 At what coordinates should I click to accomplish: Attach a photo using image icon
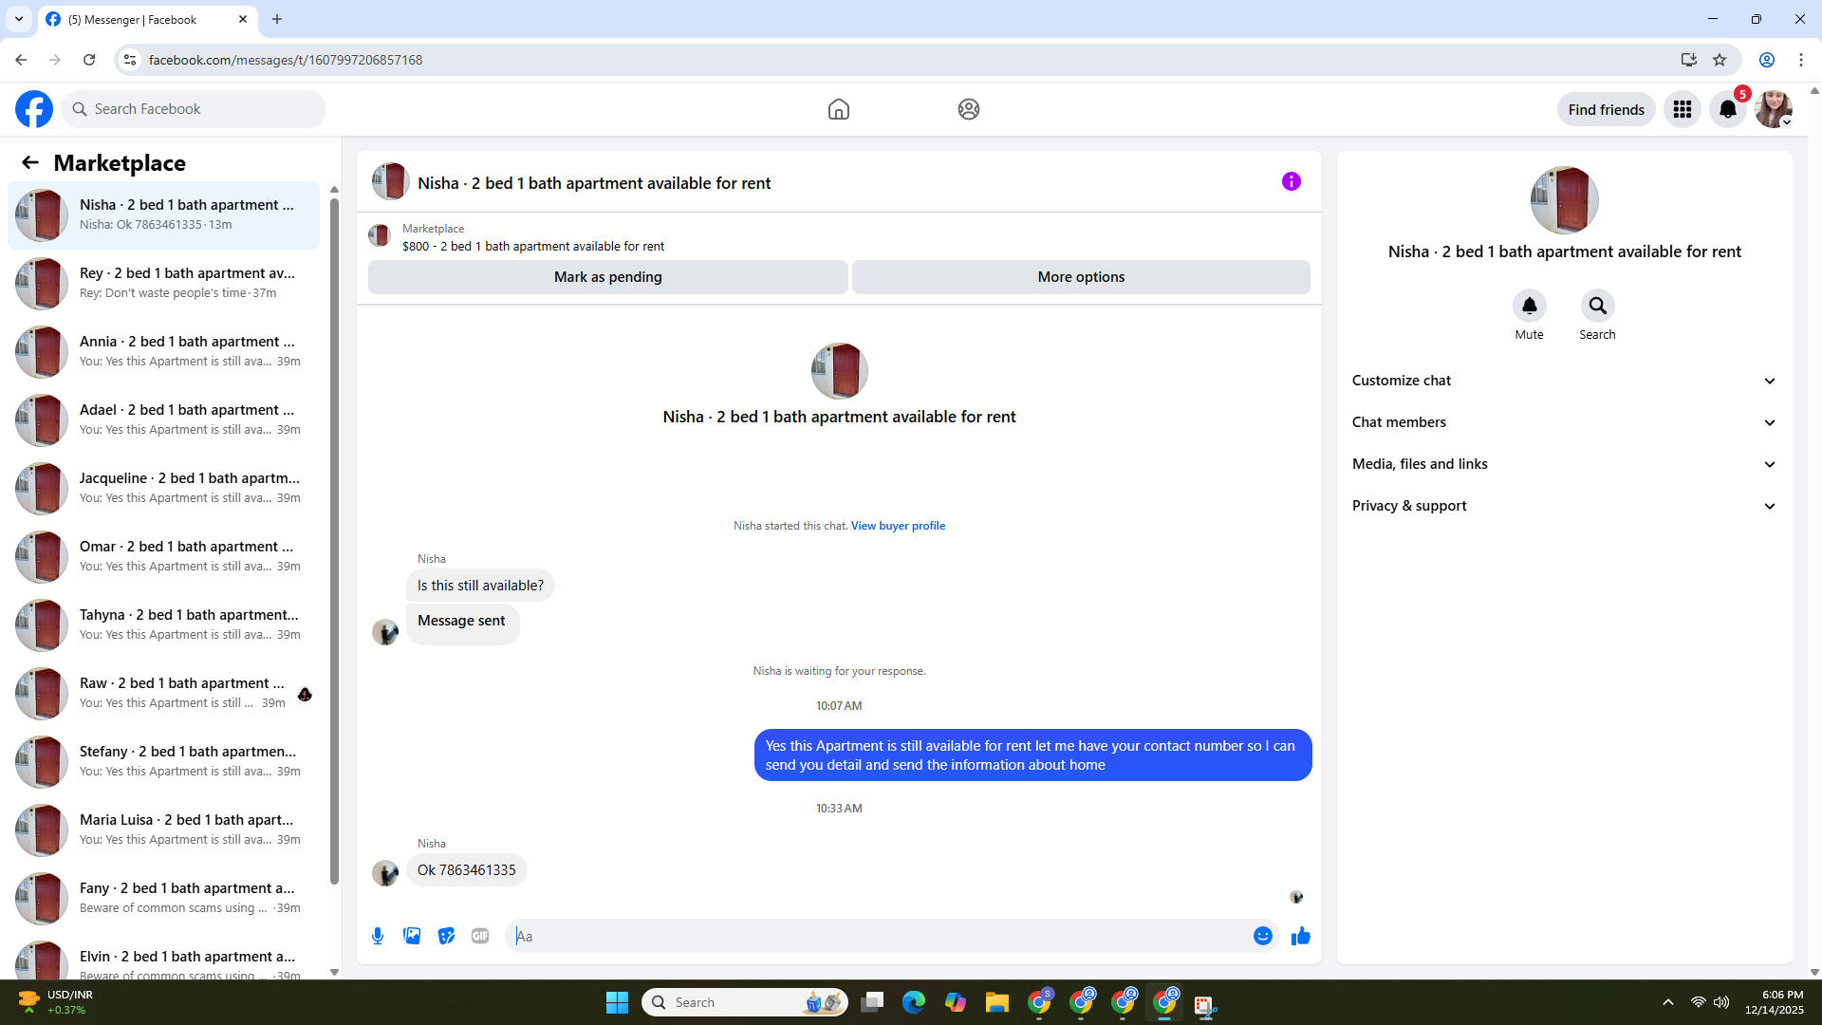412,936
